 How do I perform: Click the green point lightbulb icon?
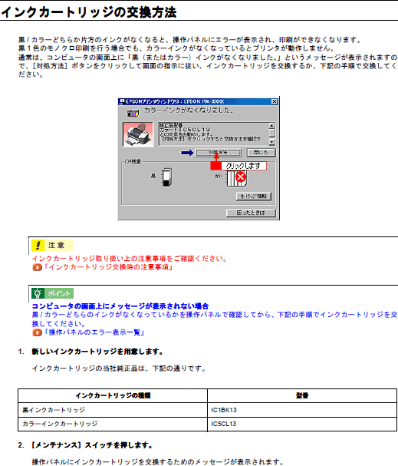38,293
